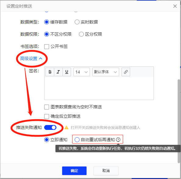Insert a hyperlink in the signature
The height and width of the screenshot is (179, 181).
click(x=126, y=72)
